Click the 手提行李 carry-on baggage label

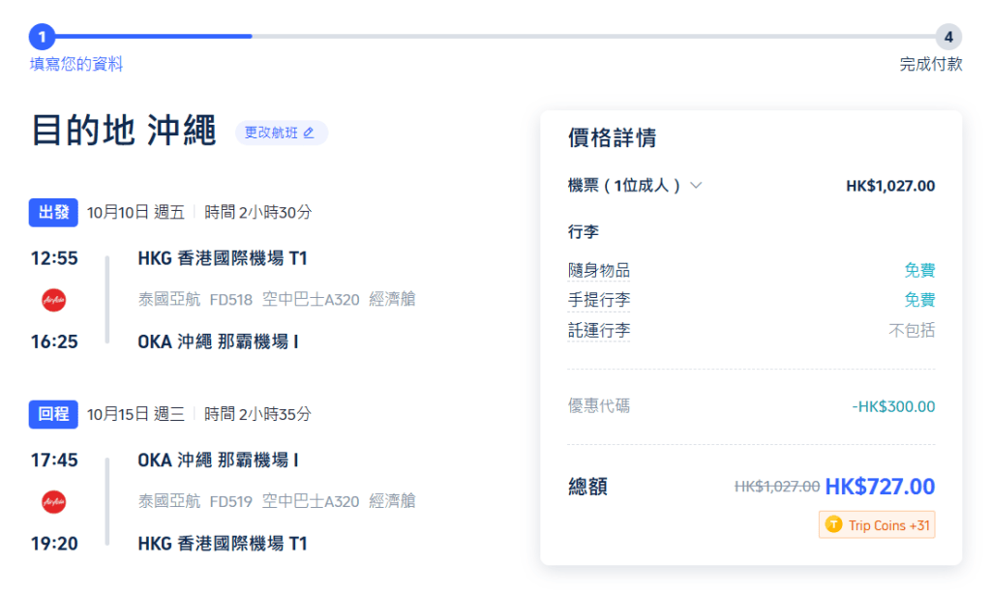[598, 301]
